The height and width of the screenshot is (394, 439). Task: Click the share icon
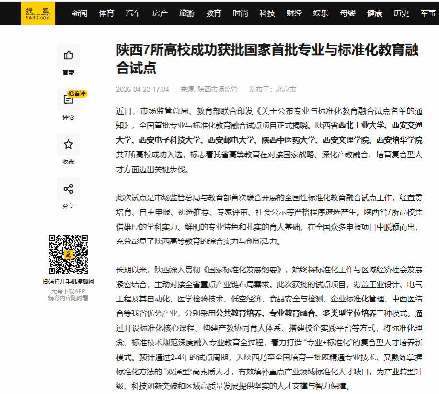click(x=69, y=189)
